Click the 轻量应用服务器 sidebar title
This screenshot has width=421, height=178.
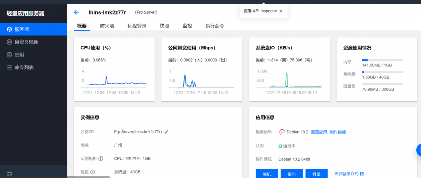pos(25,13)
